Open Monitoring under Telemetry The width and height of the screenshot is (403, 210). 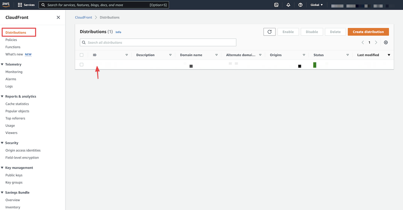point(14,72)
